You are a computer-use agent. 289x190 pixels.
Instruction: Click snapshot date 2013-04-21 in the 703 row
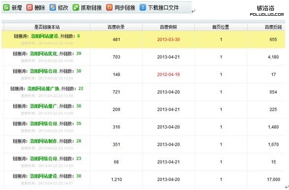[168, 57]
